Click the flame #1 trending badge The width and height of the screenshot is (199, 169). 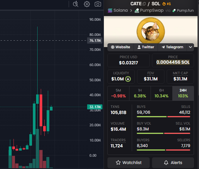[167, 4]
